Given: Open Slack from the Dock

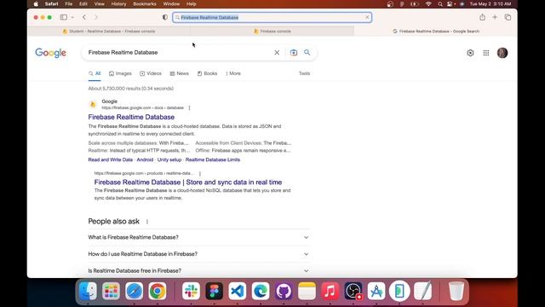Looking at the screenshot, I should [191, 291].
